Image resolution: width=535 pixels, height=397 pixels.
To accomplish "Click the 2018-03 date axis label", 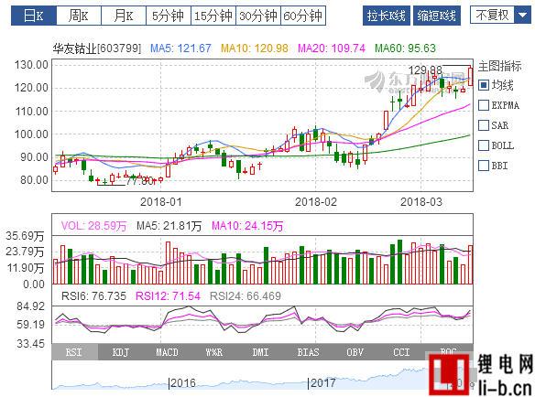I will (421, 202).
